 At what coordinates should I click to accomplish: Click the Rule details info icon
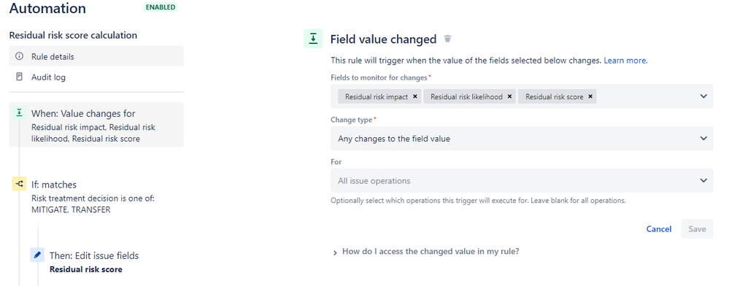[x=19, y=56]
